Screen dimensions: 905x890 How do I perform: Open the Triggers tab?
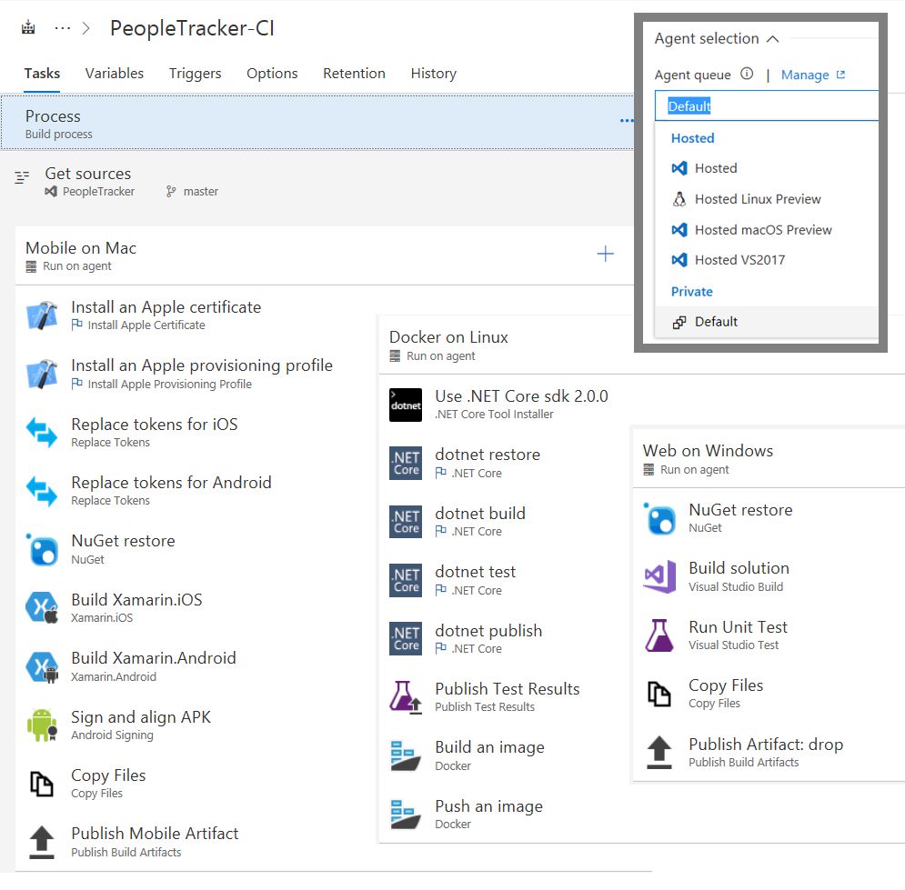point(195,74)
